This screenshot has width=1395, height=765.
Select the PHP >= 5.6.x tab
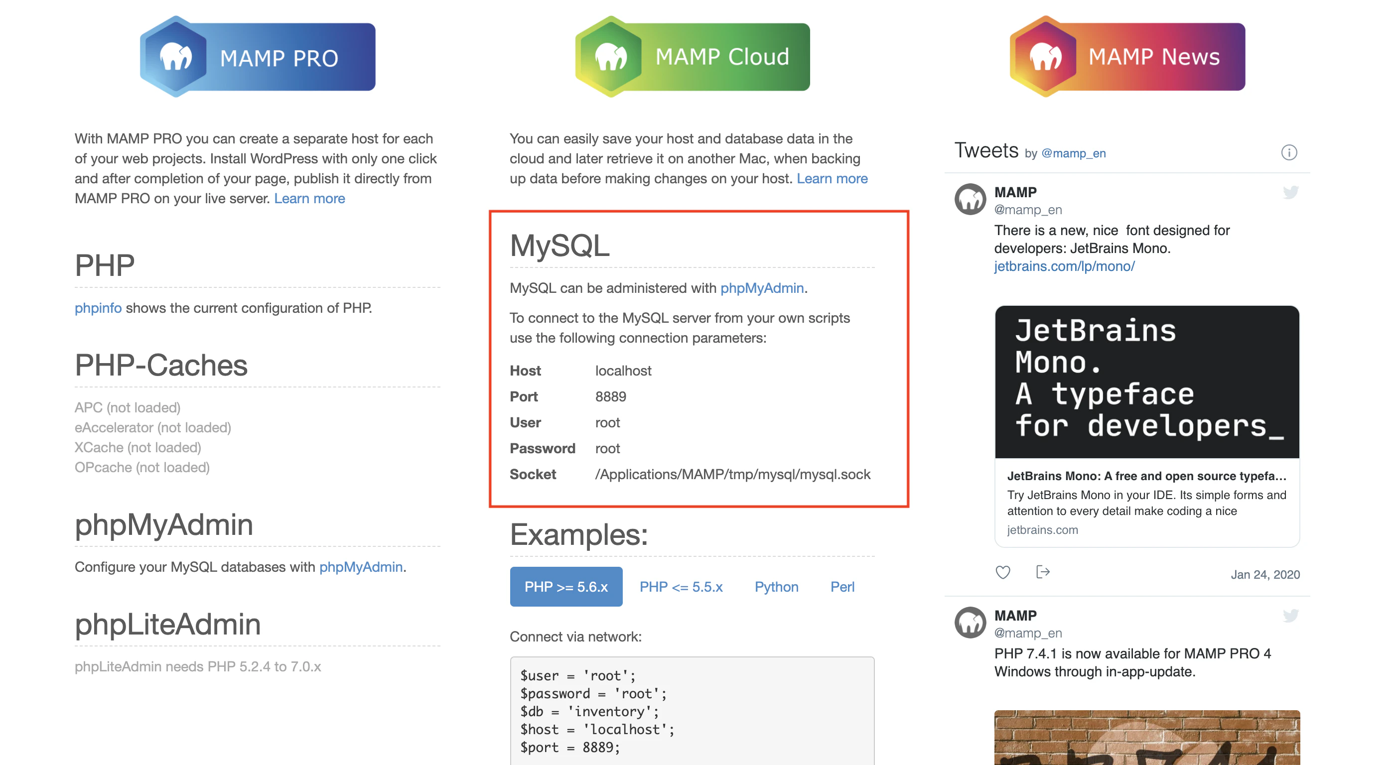click(x=566, y=587)
